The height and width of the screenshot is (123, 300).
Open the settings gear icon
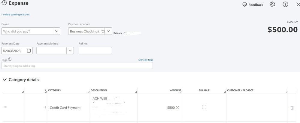272,5
